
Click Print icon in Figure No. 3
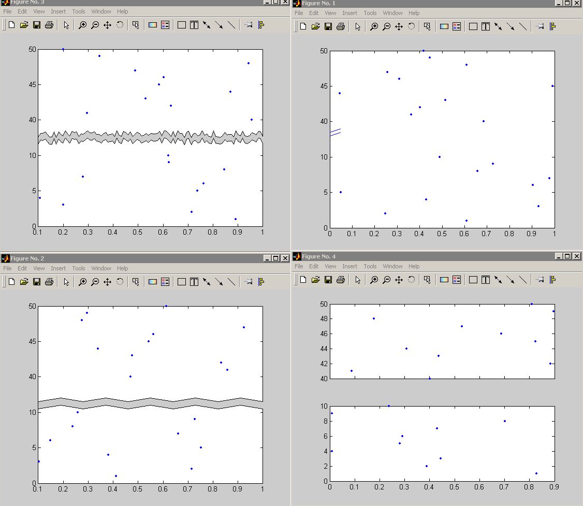pyautogui.click(x=49, y=25)
